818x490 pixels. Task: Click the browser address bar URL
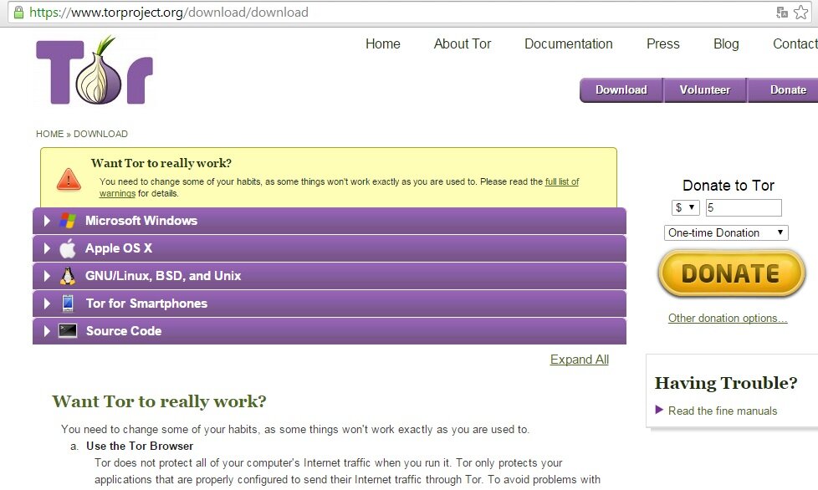click(168, 12)
